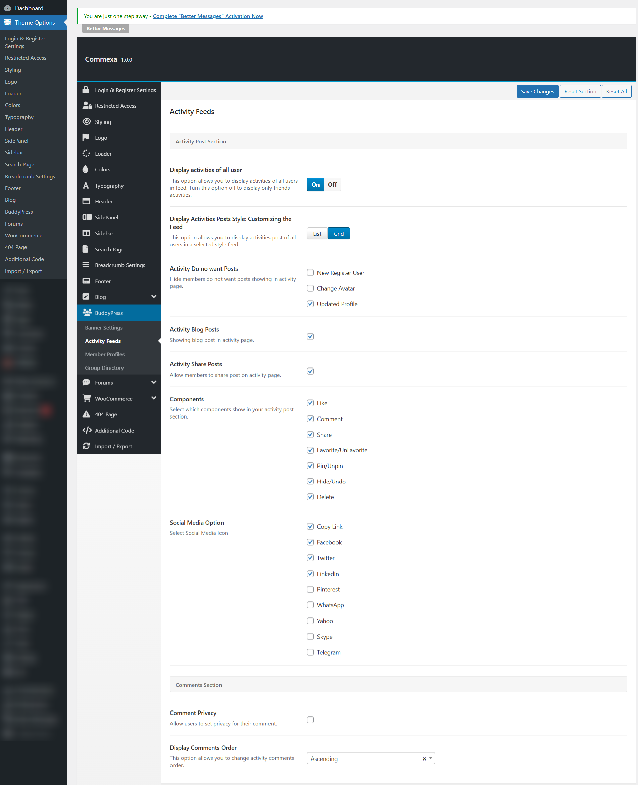Image resolution: width=638 pixels, height=785 pixels.
Task: Click the Styling eye icon
Action: 86,121
